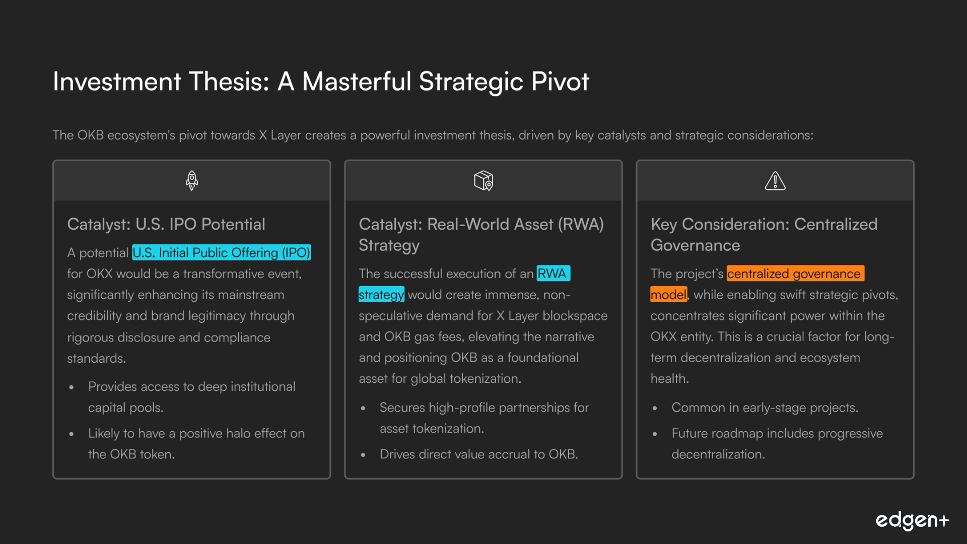Click the highlighted "RWA" text
The width and height of the screenshot is (967, 544).
tap(552, 274)
